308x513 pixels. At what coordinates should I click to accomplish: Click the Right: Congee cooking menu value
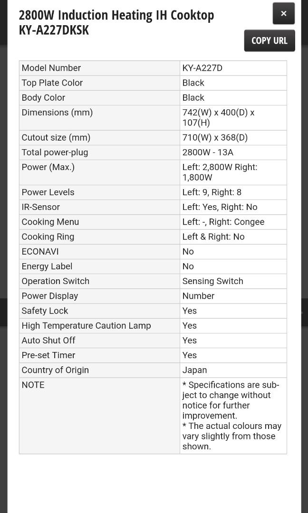tap(223, 222)
